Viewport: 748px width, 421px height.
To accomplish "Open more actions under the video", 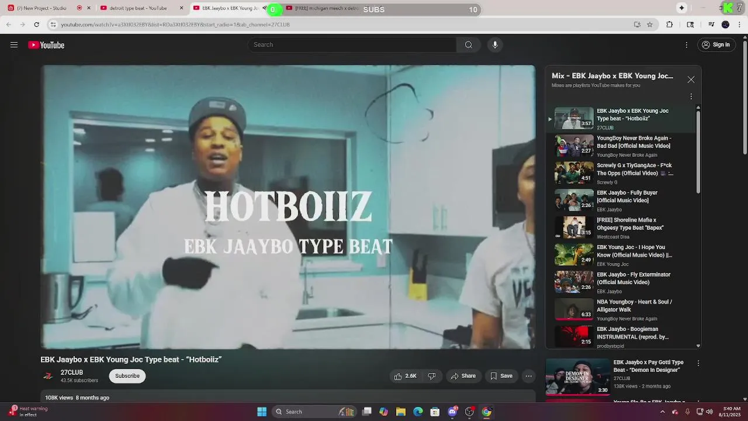I will pos(529,376).
